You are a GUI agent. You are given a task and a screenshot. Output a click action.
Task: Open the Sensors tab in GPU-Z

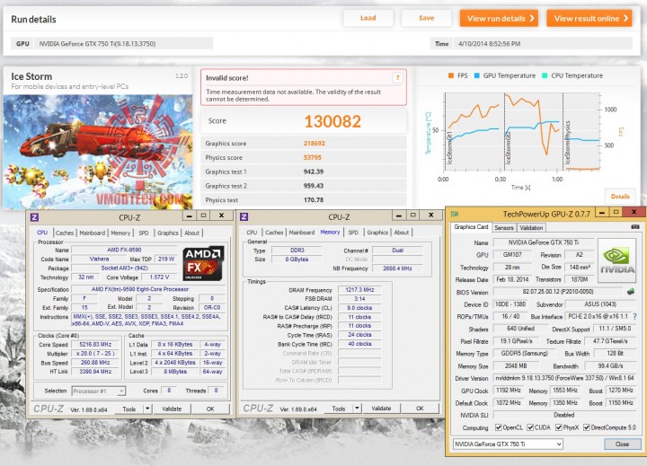coord(504,228)
